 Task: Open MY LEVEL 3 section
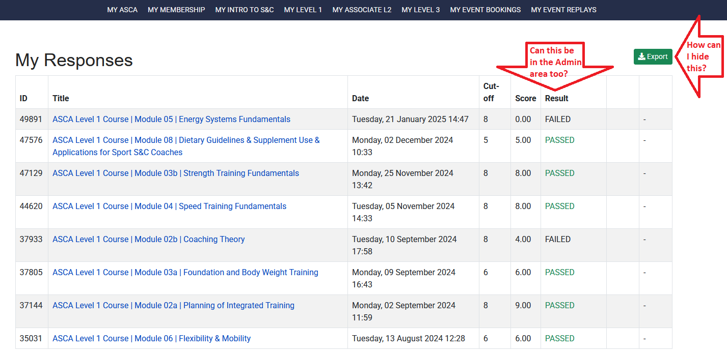[x=420, y=10]
